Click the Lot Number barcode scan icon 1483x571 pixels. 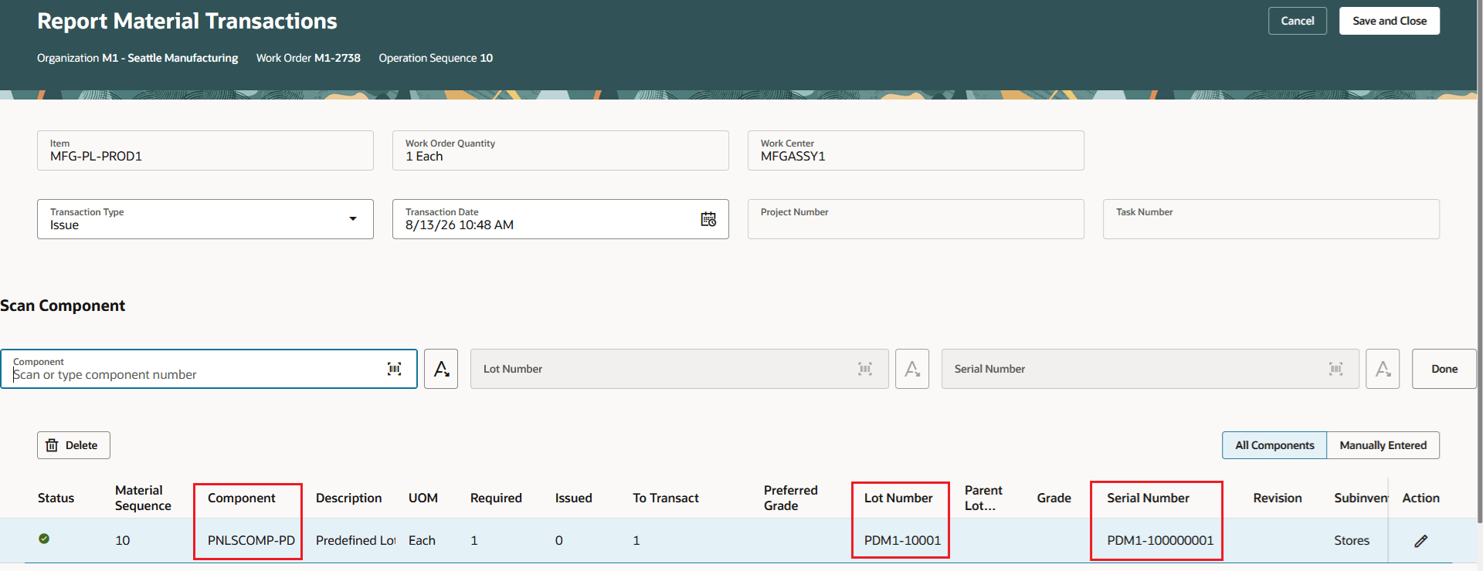point(865,369)
